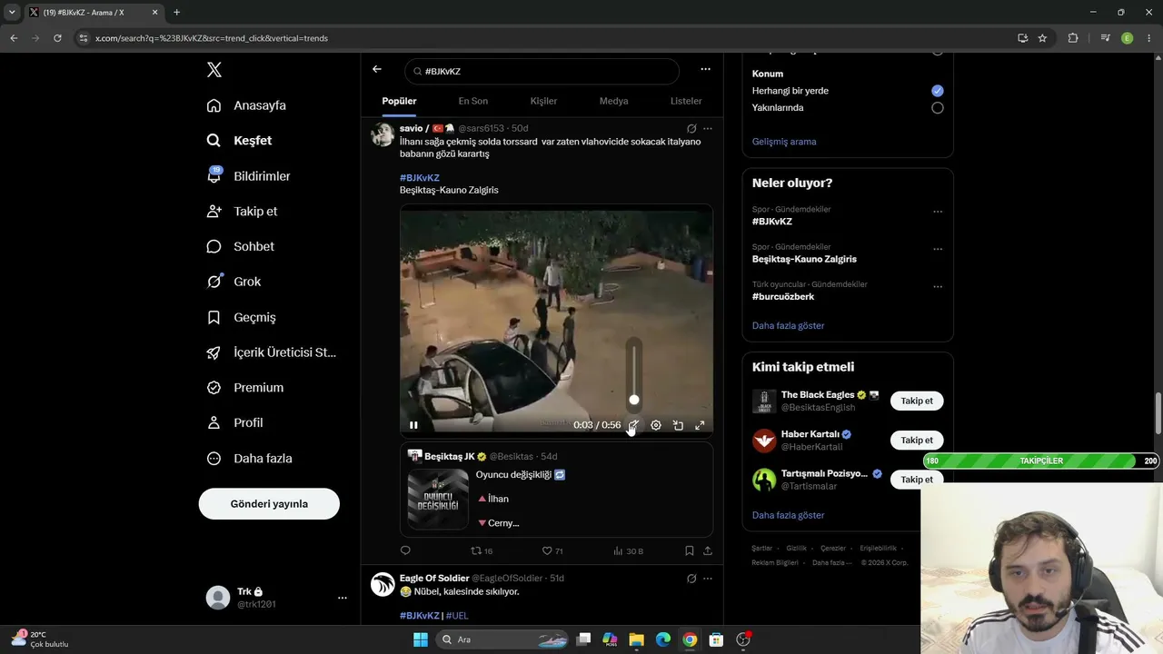
Task: Mute the video volume
Action: click(633, 425)
